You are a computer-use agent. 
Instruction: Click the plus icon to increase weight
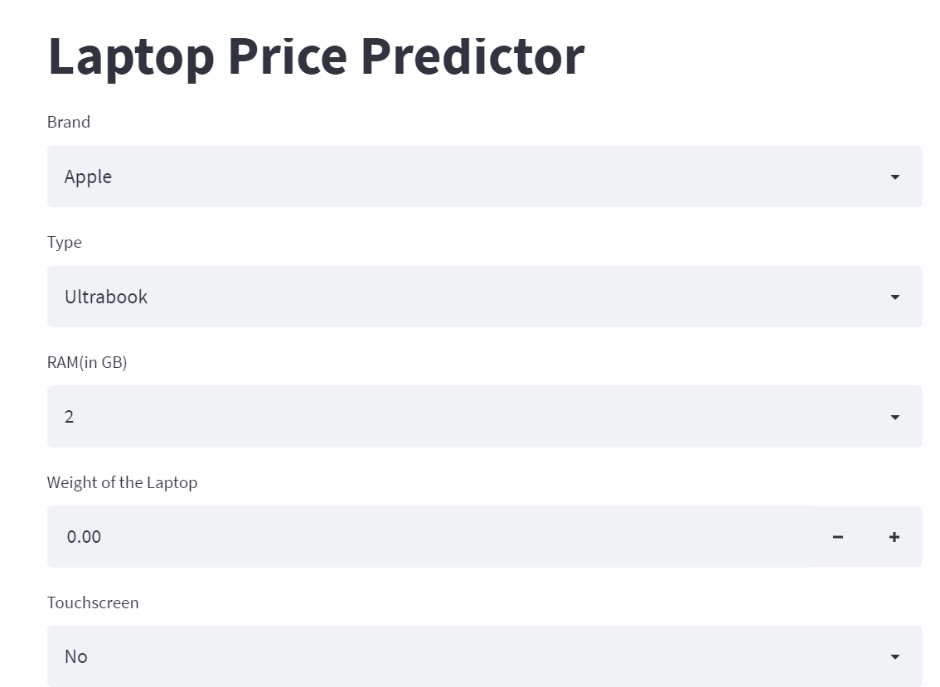pyautogui.click(x=894, y=536)
